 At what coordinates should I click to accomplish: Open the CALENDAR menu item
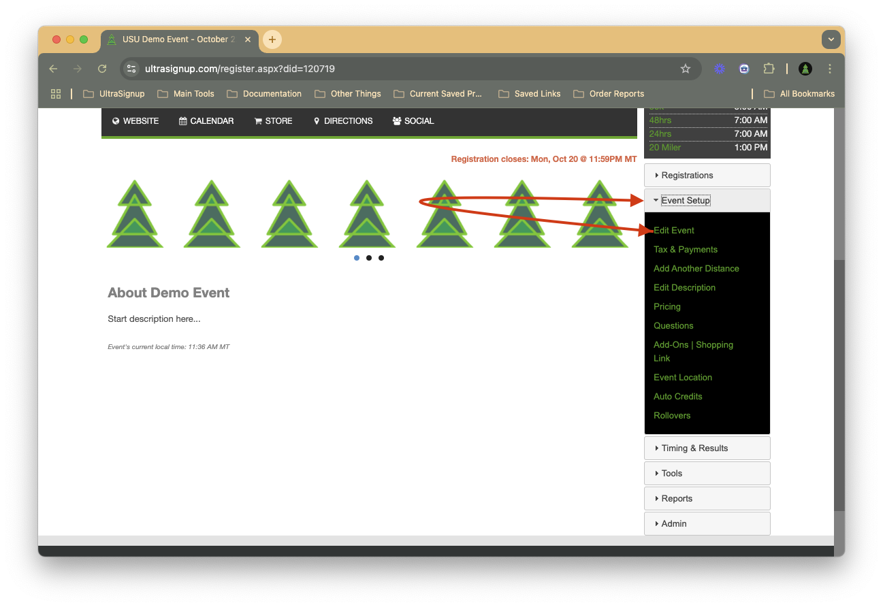(206, 121)
